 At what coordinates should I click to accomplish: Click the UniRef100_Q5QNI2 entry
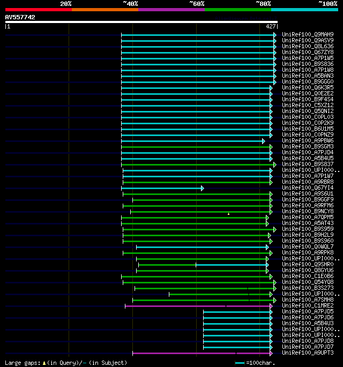coord(308,111)
